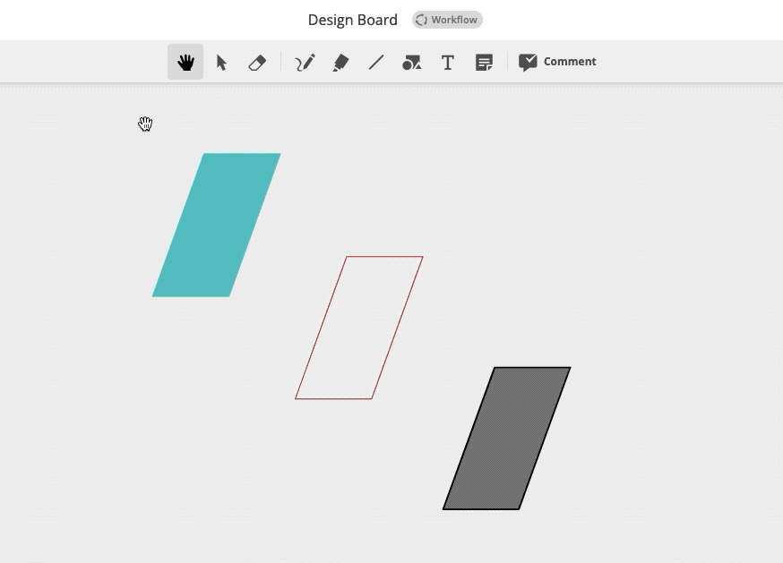Viewport: 783px width, 563px height.
Task: Toggle the Hand tool's active highlight
Action: [185, 61]
